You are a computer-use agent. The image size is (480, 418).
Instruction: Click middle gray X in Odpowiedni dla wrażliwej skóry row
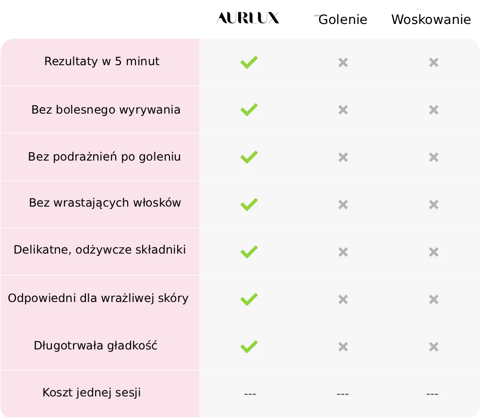[x=343, y=300]
